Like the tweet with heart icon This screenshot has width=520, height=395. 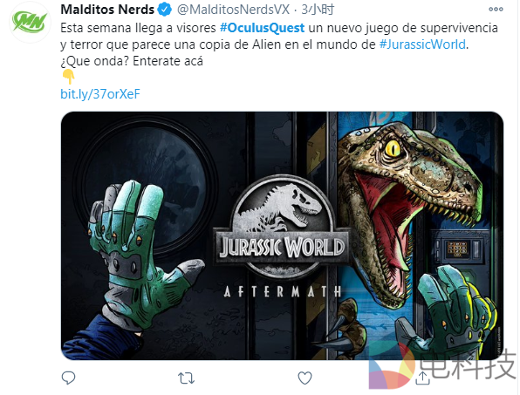click(304, 378)
